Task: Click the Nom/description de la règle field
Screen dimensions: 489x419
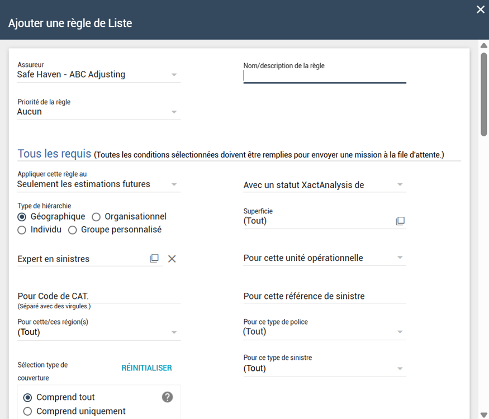Action: click(324, 77)
